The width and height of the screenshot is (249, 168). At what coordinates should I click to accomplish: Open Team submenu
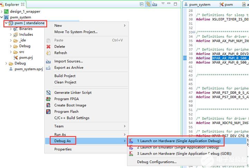pyautogui.click(x=87, y=126)
